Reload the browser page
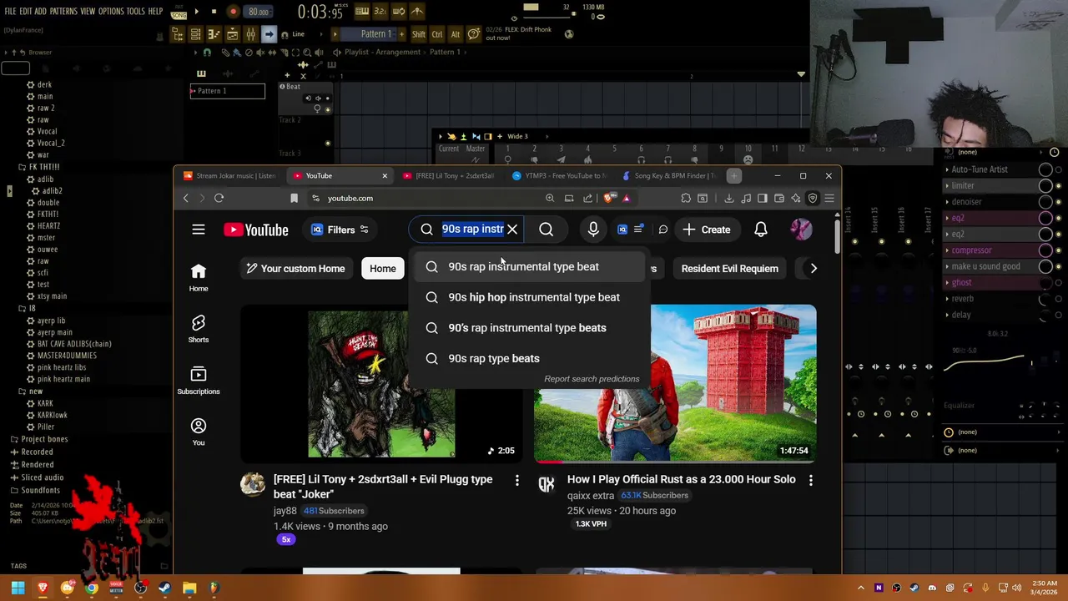This screenshot has height=601, width=1068. [219, 198]
